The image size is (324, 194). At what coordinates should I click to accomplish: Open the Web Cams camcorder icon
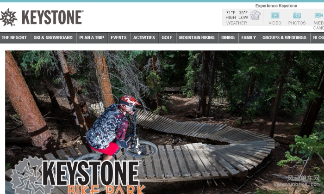[319, 15]
